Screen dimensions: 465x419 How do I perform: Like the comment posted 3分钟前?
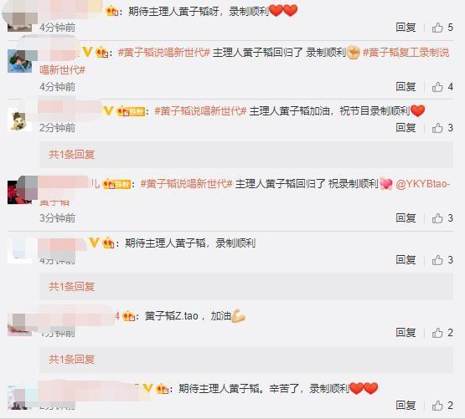pyautogui.click(x=442, y=218)
